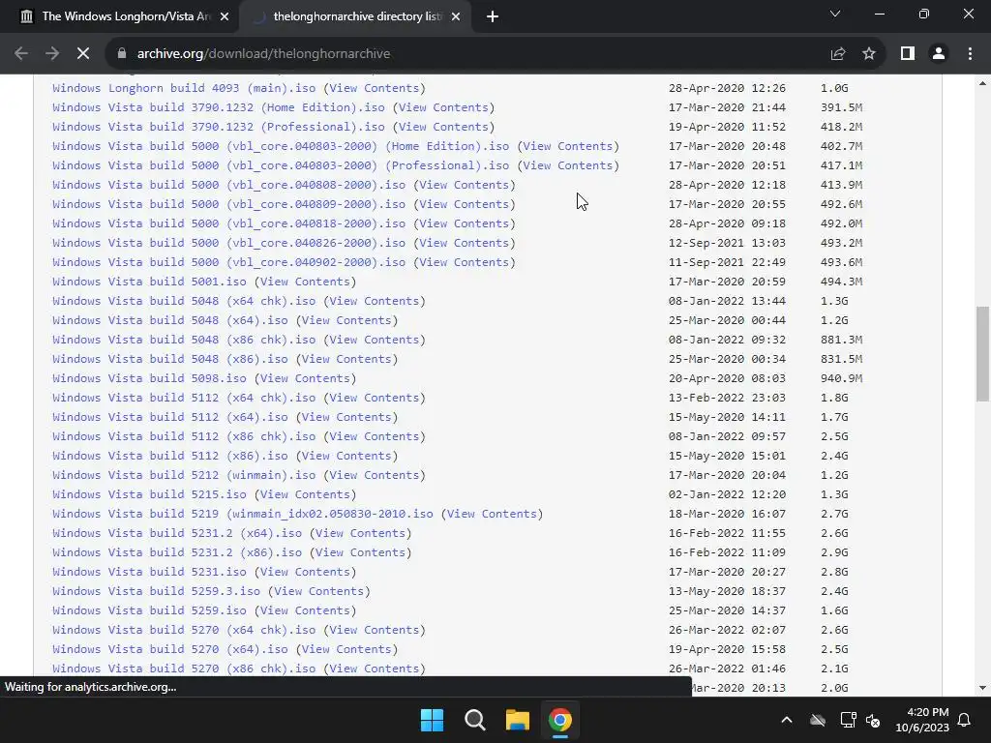Image resolution: width=991 pixels, height=743 pixels.
Task: Open the browser side panel
Action: tap(908, 54)
